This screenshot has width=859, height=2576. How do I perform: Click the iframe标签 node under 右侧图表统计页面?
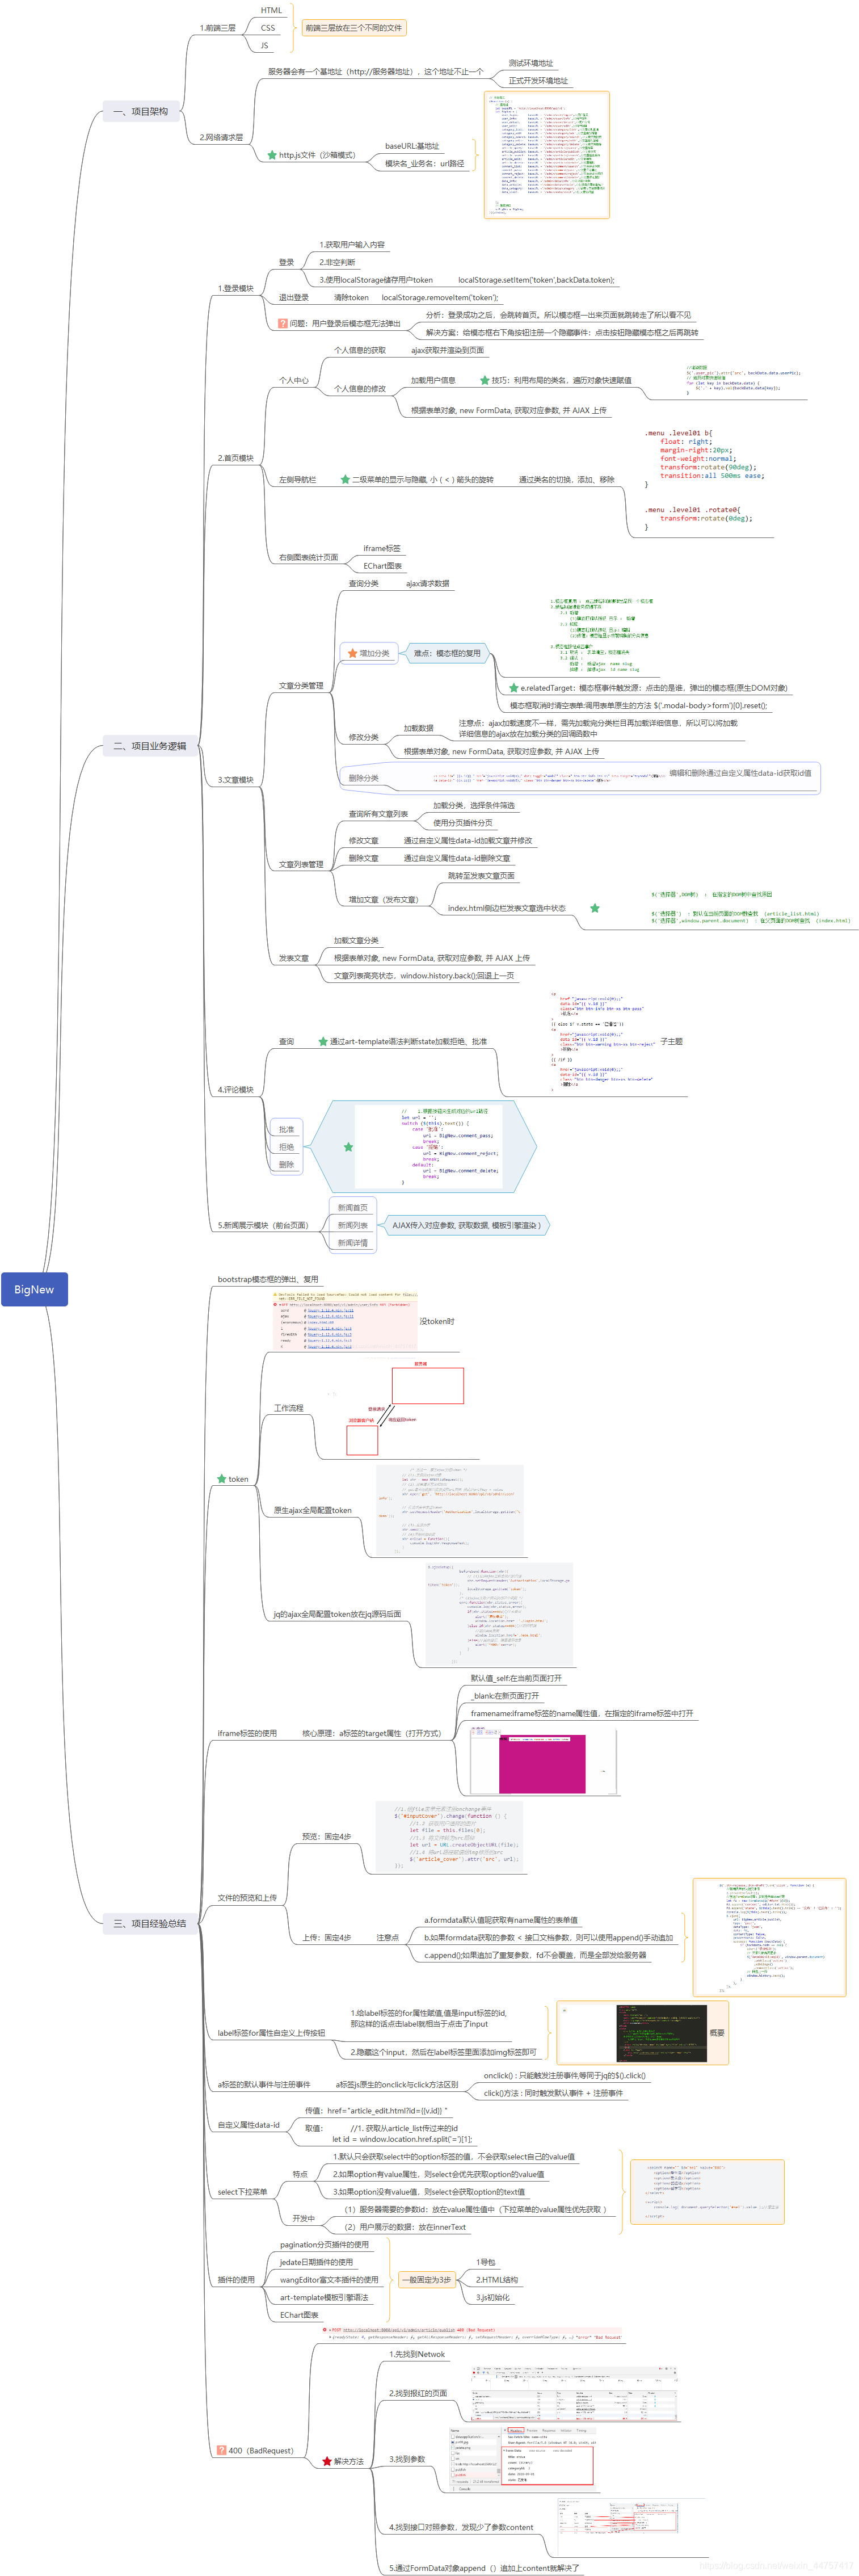point(382,548)
